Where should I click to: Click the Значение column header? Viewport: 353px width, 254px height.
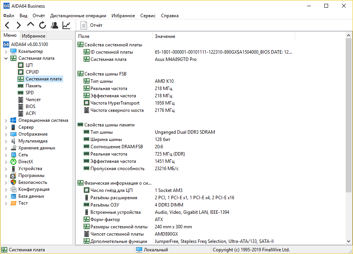[x=223, y=36]
